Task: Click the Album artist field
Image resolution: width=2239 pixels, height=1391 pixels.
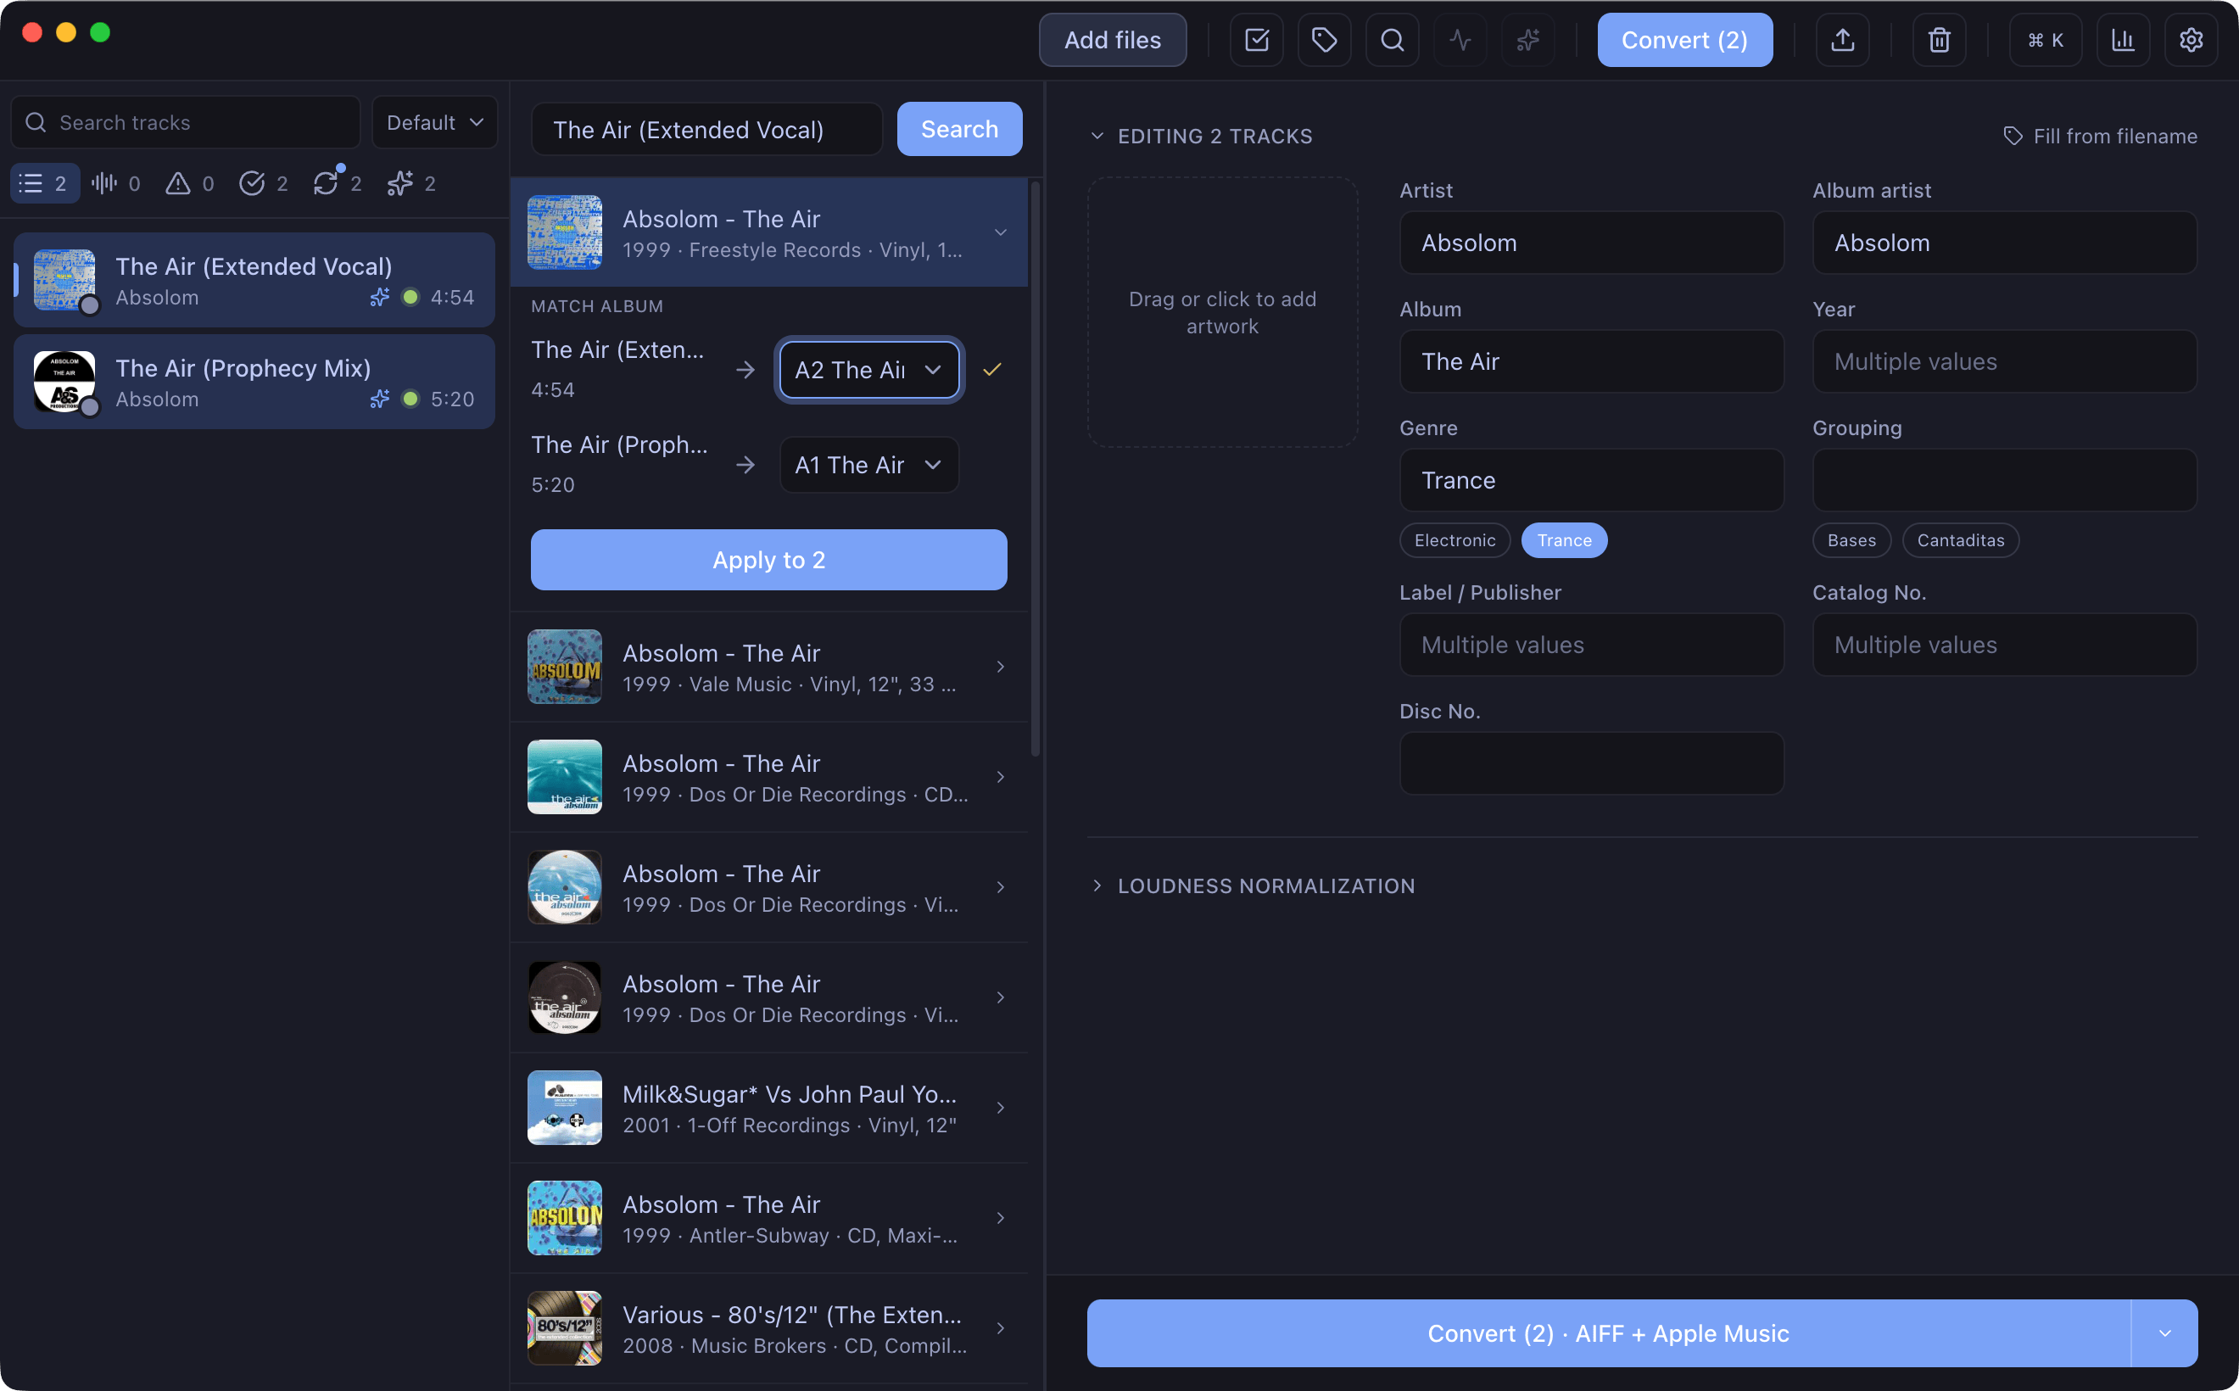Action: click(2004, 243)
